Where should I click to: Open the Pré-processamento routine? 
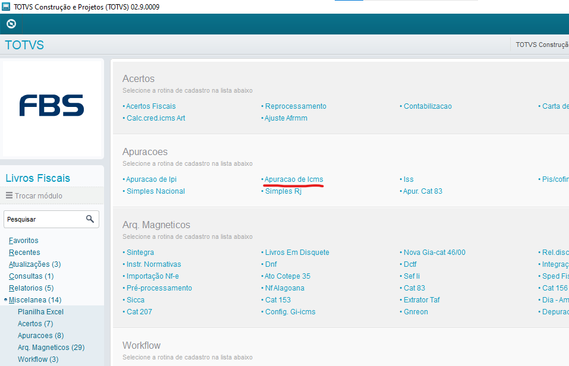point(159,288)
